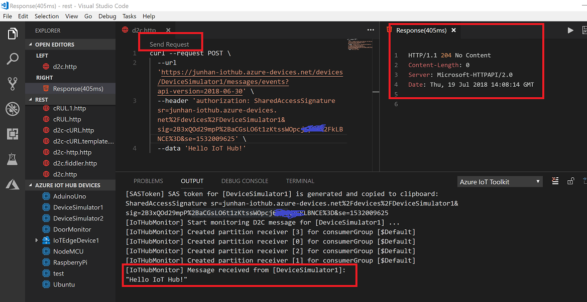Click the close icon on Response(405ms) tab
587x302 pixels.
click(x=453, y=30)
